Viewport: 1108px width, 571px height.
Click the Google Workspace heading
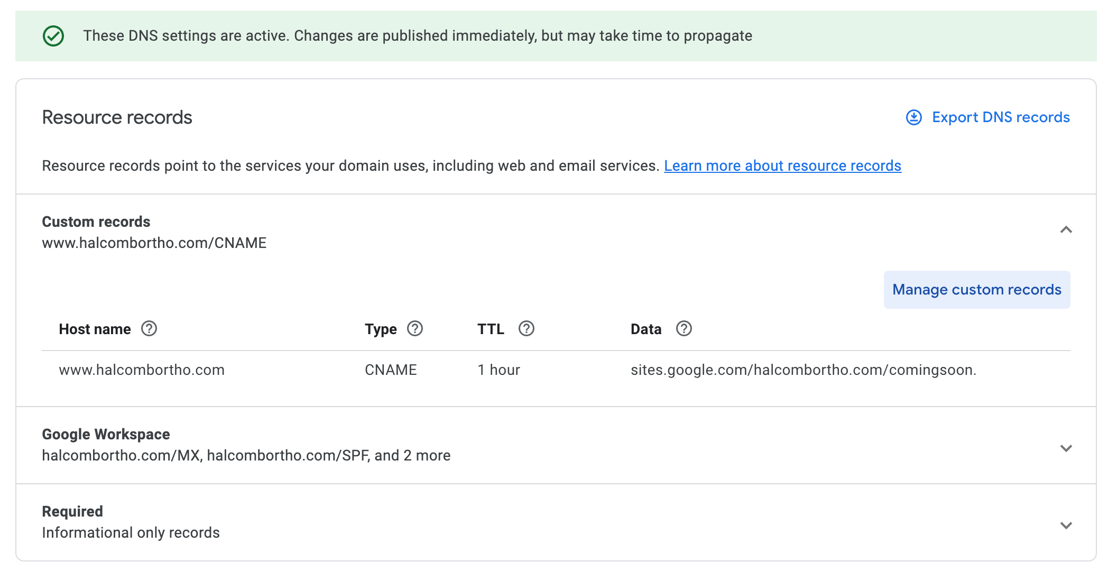point(106,434)
